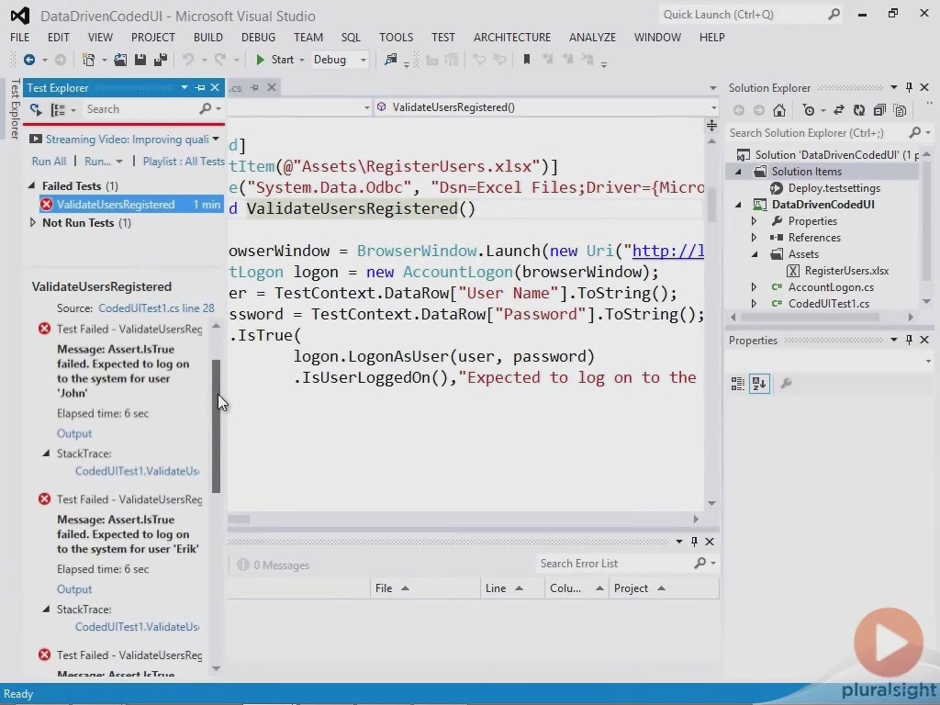
Task: Open the CodedUITest1.cs line 28 source link
Action: [x=156, y=308]
